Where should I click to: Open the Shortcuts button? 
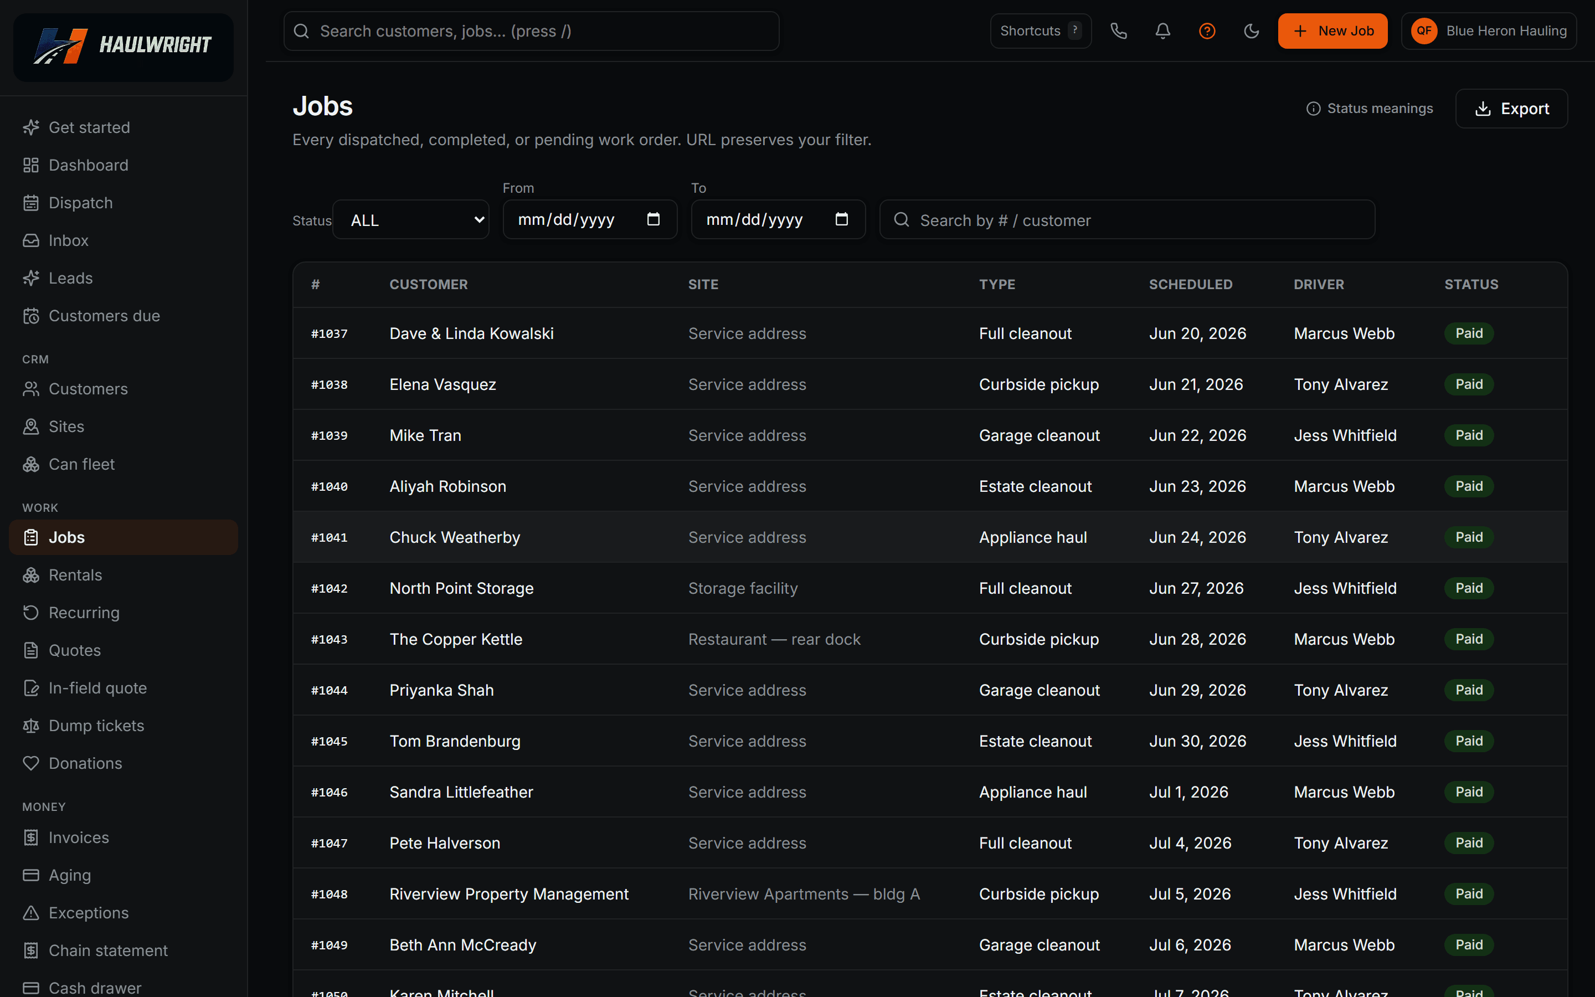(x=1041, y=31)
